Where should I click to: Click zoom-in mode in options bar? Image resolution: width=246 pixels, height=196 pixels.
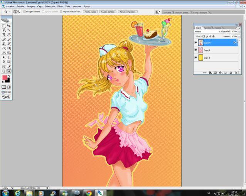point(15,12)
